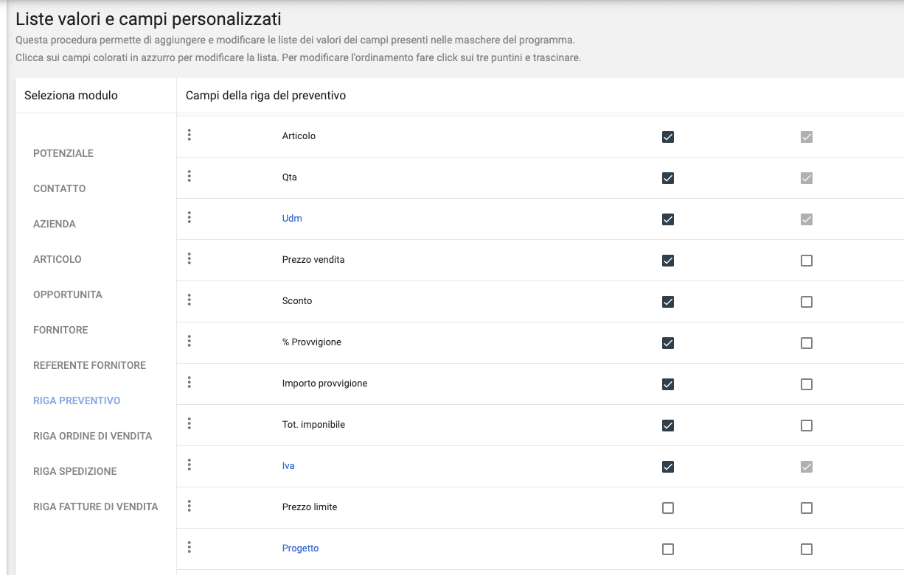Click the three-dot handle beside Articolo

point(190,135)
